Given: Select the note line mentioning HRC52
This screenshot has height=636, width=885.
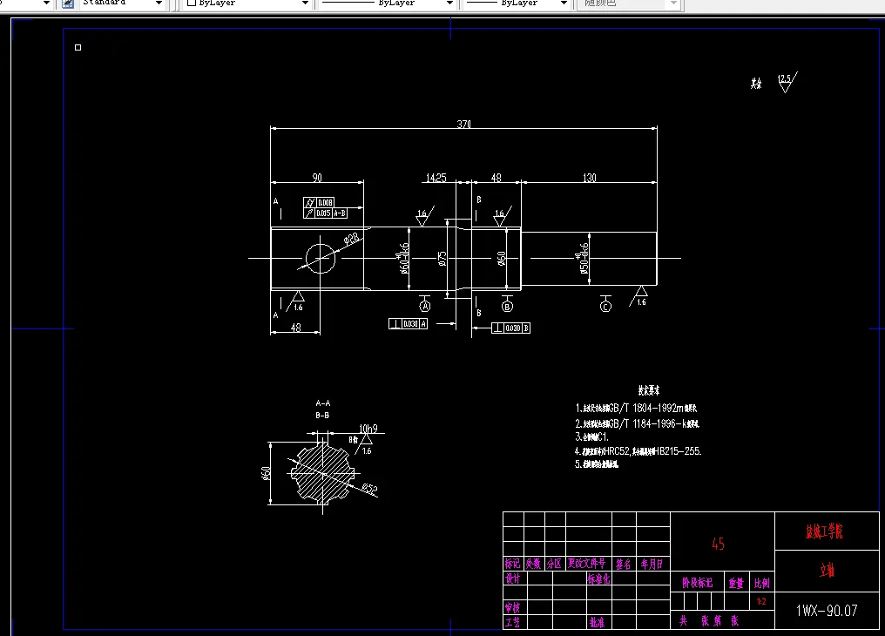Looking at the screenshot, I should click(638, 451).
